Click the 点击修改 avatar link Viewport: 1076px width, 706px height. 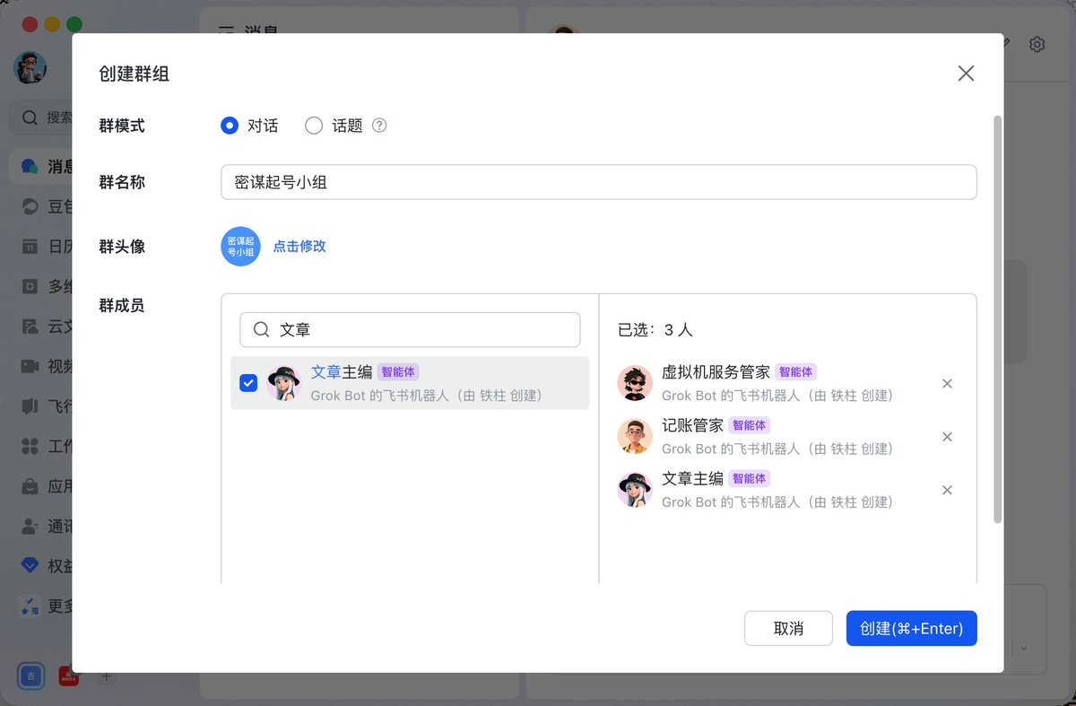tap(299, 247)
